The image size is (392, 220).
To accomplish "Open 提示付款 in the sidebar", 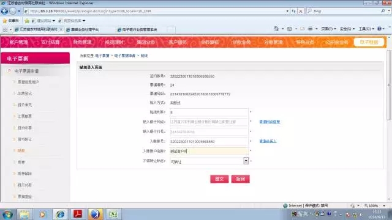I will pyautogui.click(x=24, y=185).
